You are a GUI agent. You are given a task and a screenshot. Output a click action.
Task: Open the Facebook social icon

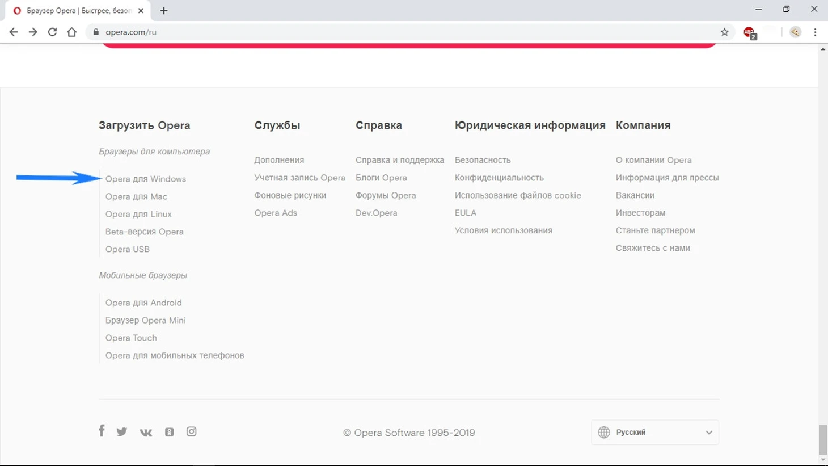coord(102,431)
